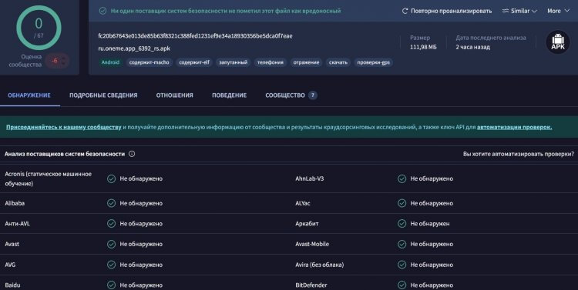
Task: Click the Avira (без облака) vendor name
Action: point(319,265)
